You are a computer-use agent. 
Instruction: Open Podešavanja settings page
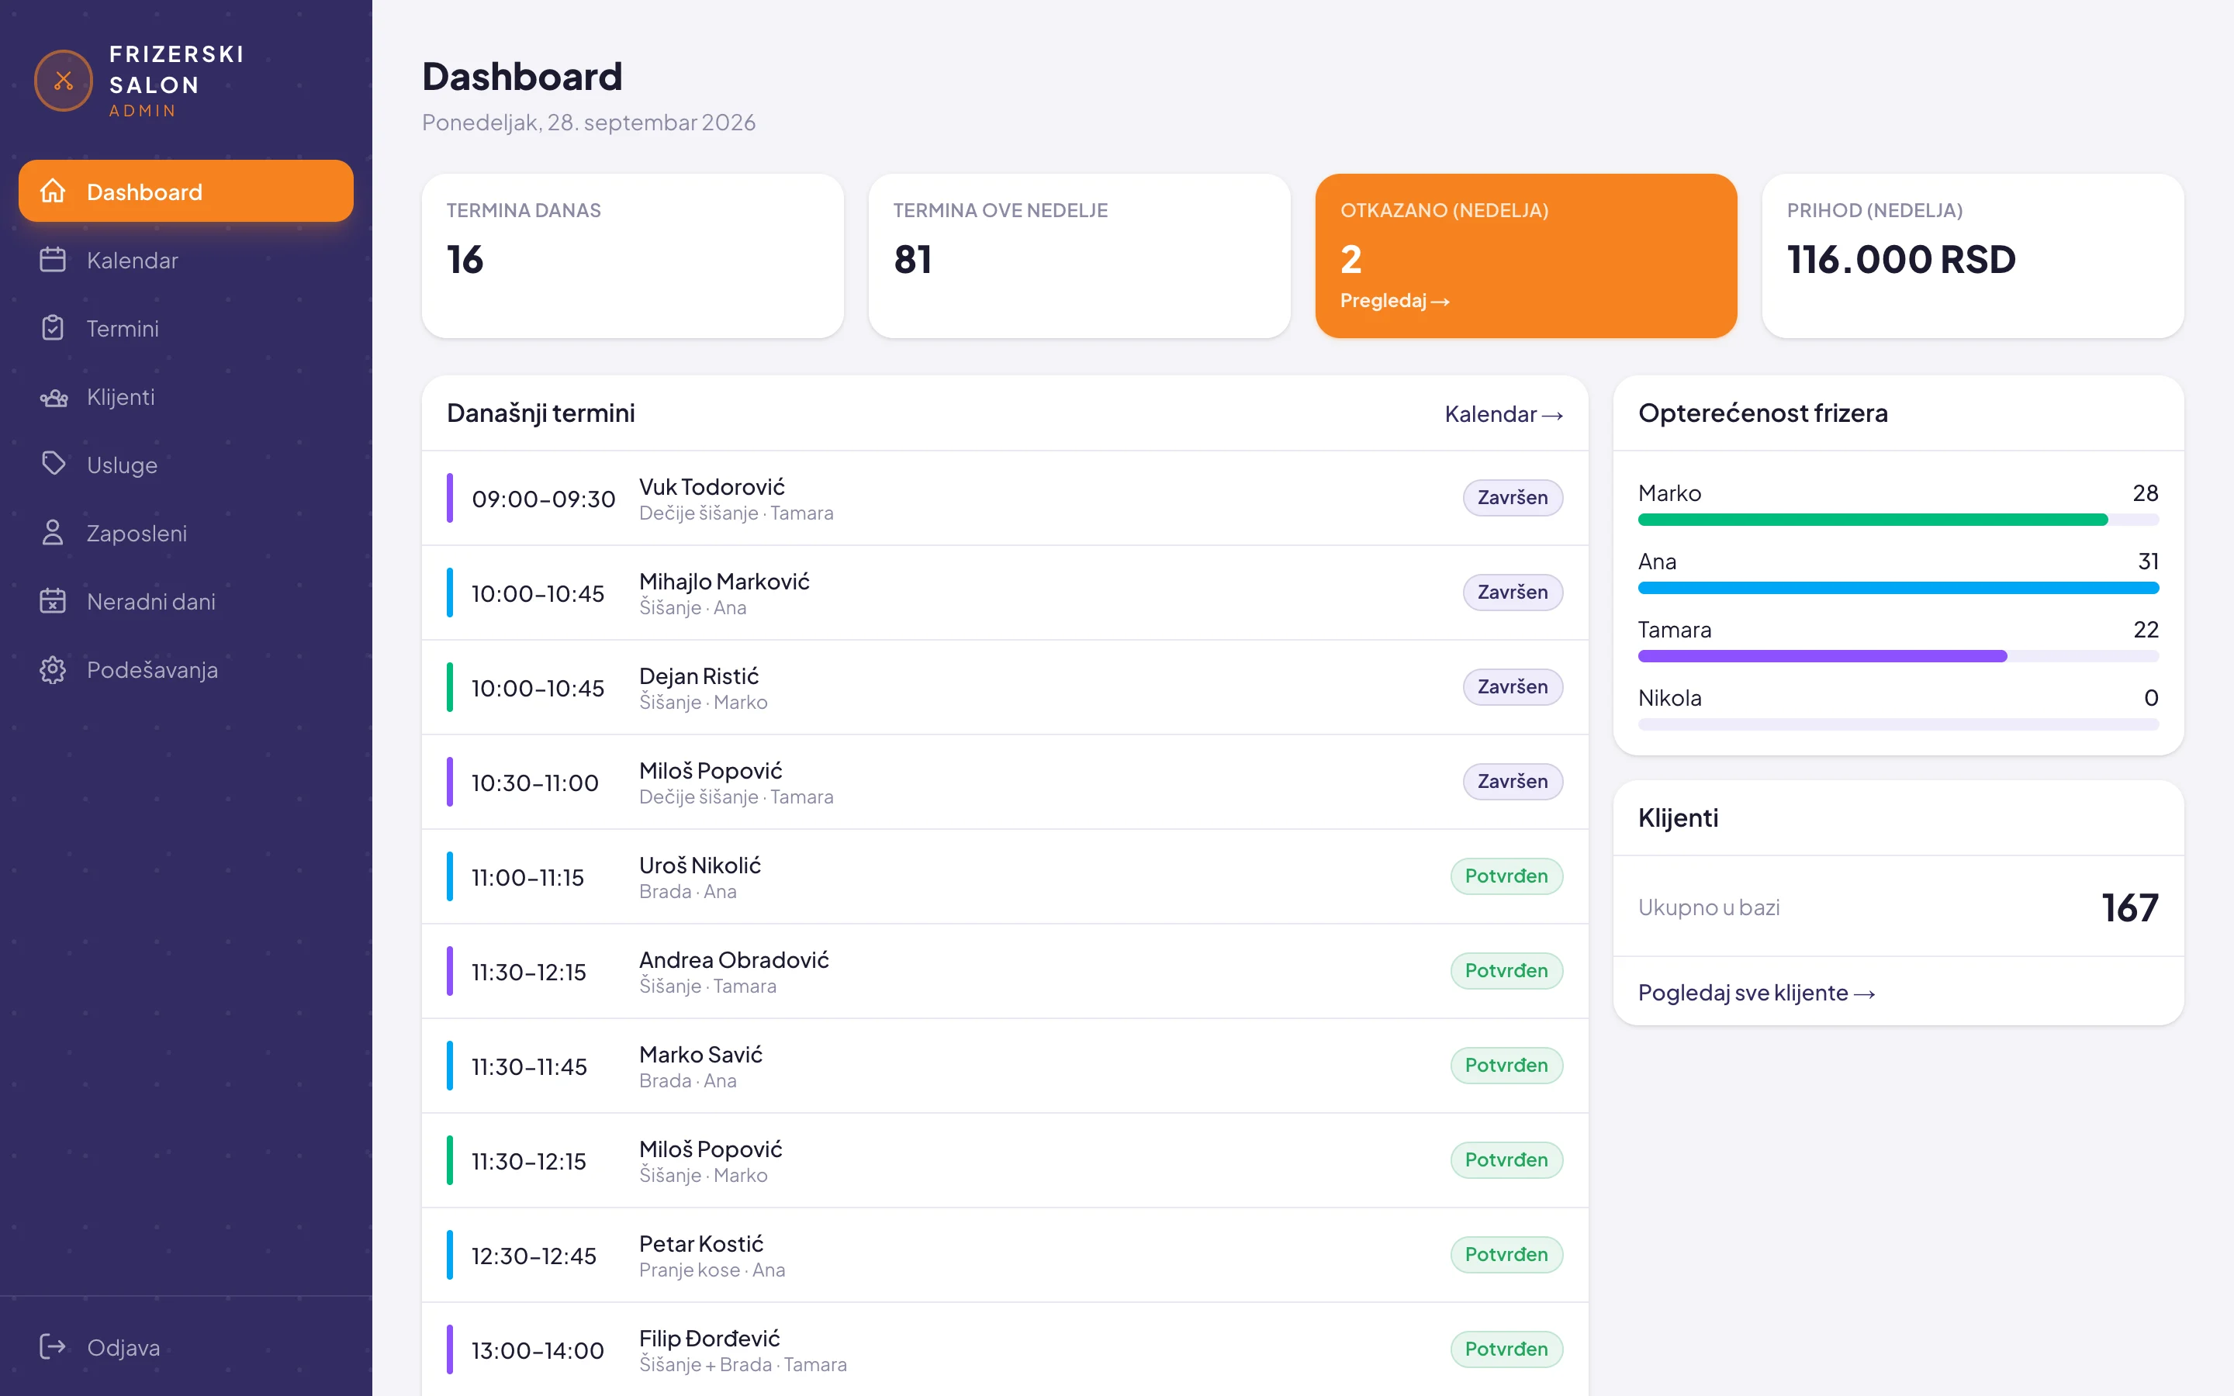185,669
